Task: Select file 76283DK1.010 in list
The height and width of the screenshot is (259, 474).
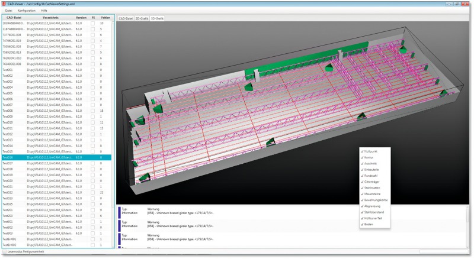Action: pyautogui.click(x=57, y=59)
